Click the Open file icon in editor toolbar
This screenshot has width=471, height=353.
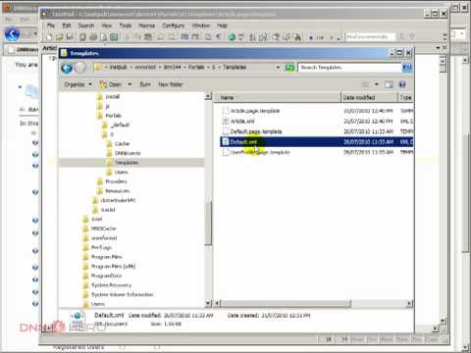pos(59,37)
